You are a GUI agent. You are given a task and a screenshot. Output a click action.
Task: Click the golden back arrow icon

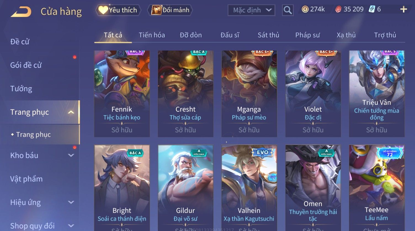pyautogui.click(x=21, y=12)
